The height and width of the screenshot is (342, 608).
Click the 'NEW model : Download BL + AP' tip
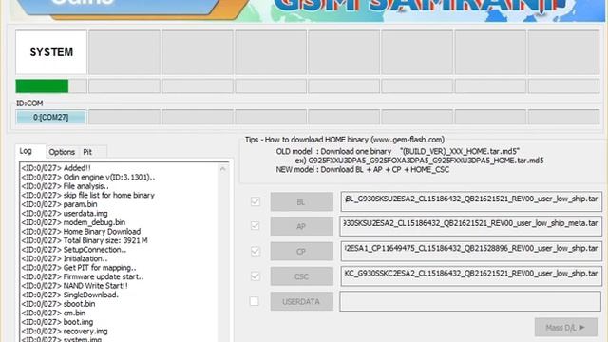tap(363, 169)
